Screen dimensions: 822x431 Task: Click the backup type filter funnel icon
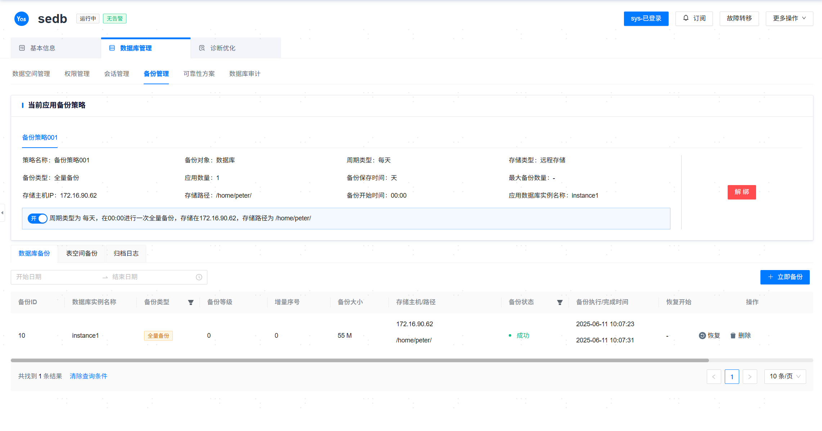(191, 302)
